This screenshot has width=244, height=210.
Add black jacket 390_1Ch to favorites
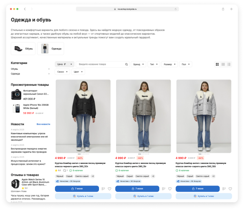click(110, 189)
